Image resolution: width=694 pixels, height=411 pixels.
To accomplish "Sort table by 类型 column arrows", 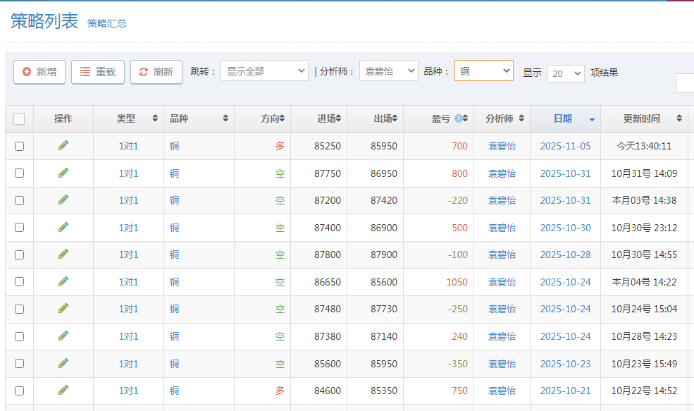I will click(x=155, y=119).
